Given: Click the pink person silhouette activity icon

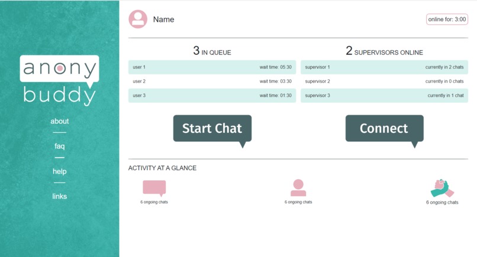Looking at the screenshot, I should point(298,188).
